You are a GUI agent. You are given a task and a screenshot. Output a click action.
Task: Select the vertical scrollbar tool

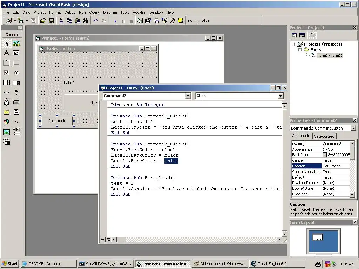(16, 92)
